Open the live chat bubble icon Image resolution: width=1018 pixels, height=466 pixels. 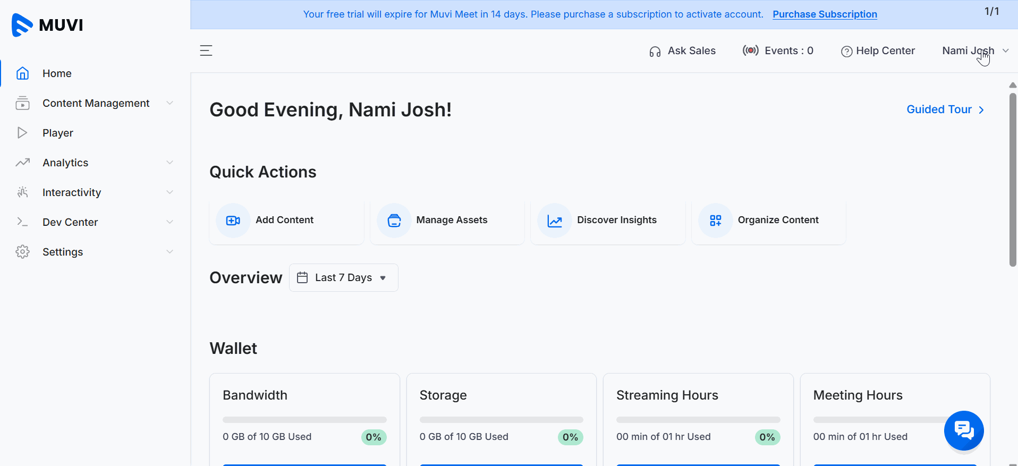963,430
